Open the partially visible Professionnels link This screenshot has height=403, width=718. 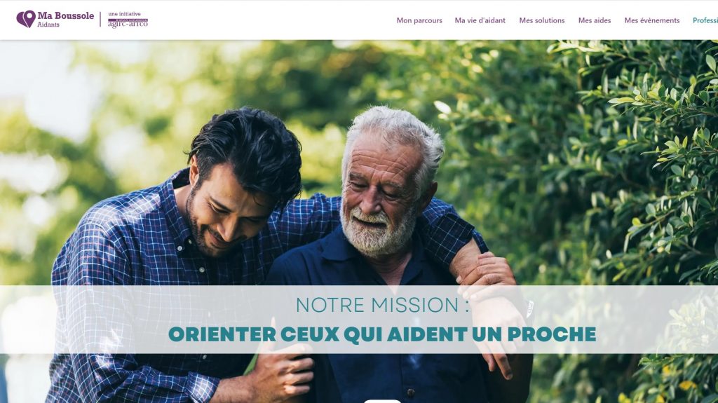705,20
